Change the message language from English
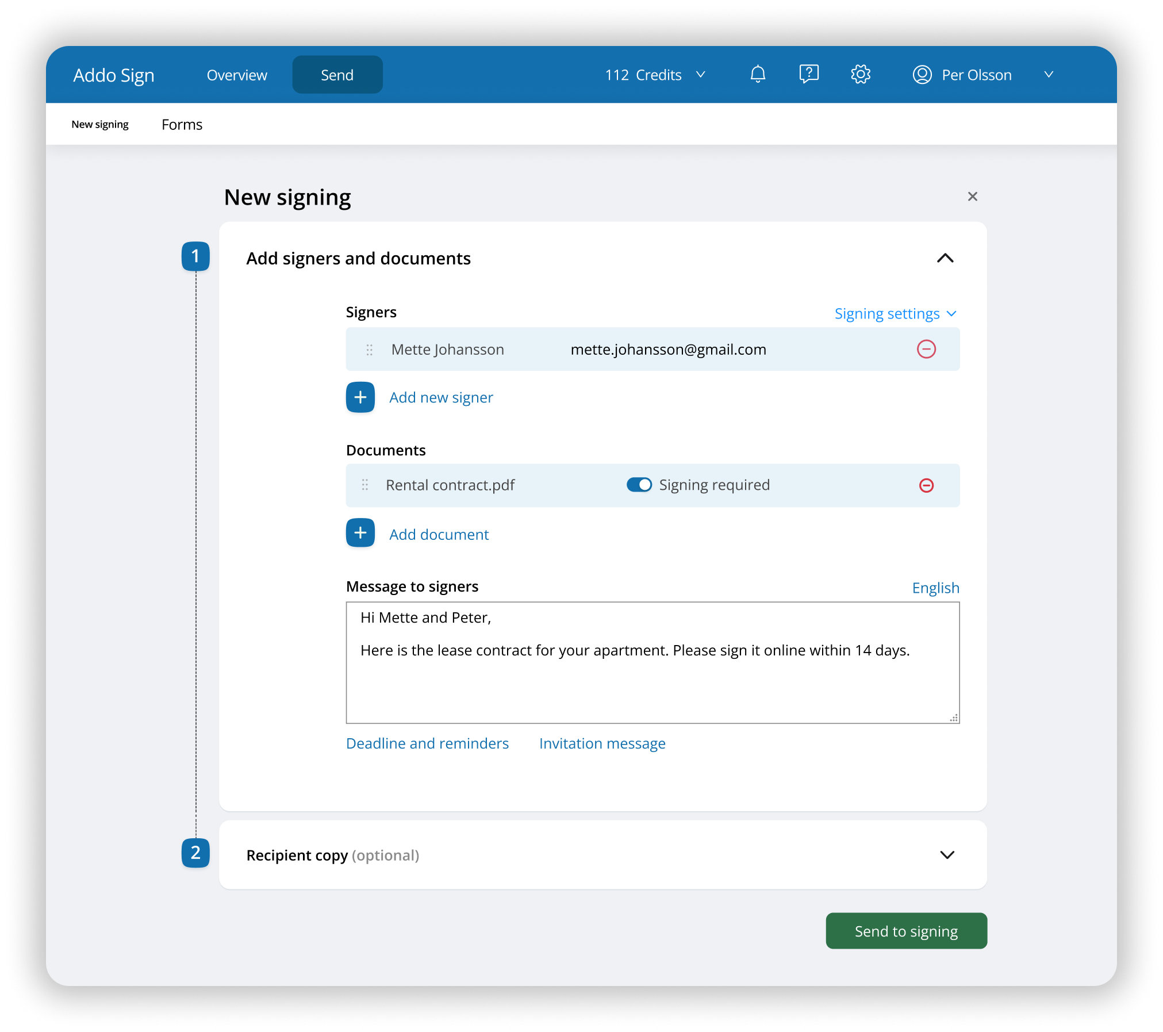 pos(935,588)
